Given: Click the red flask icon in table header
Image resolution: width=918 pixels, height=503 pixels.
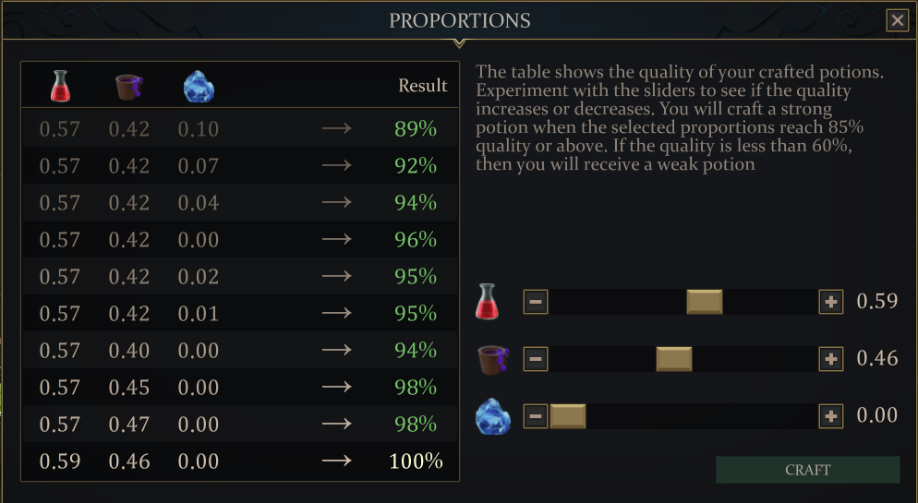Looking at the screenshot, I should pos(60,86).
